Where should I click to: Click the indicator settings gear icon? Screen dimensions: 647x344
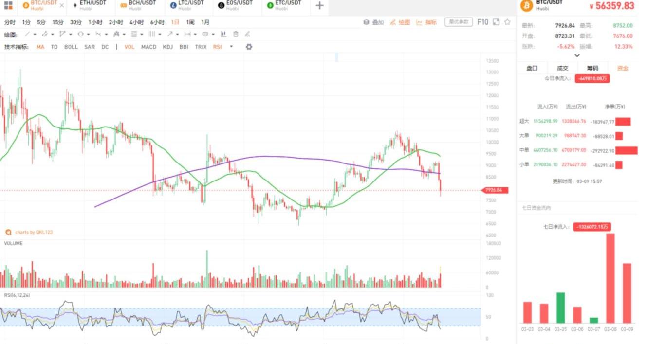click(249, 47)
